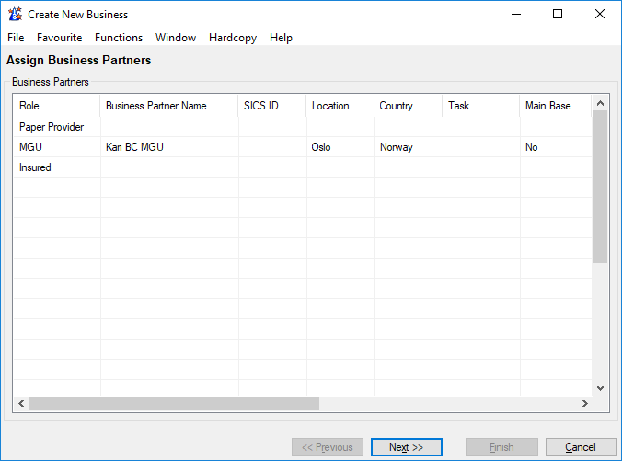Click the Next >> button

click(x=406, y=447)
